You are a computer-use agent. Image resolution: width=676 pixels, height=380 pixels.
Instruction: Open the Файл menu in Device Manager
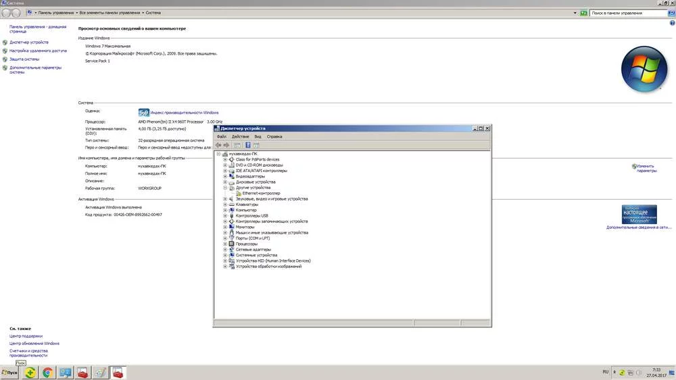tap(222, 136)
